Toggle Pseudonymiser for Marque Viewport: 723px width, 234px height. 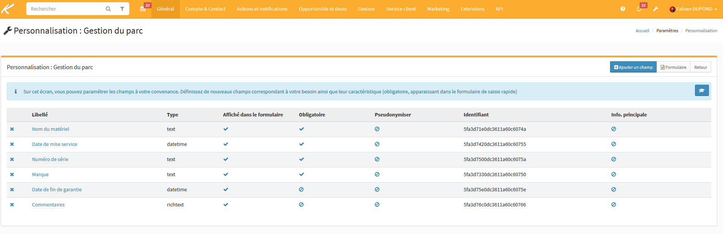point(377,174)
